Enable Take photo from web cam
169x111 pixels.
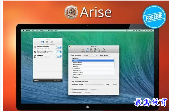tap(71, 89)
